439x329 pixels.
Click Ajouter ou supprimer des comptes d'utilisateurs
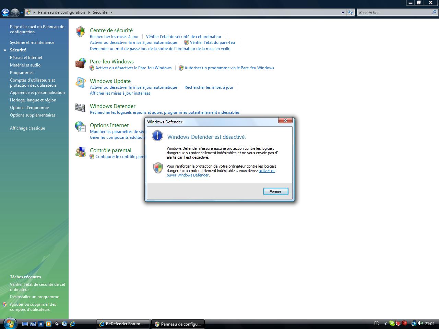(33, 307)
